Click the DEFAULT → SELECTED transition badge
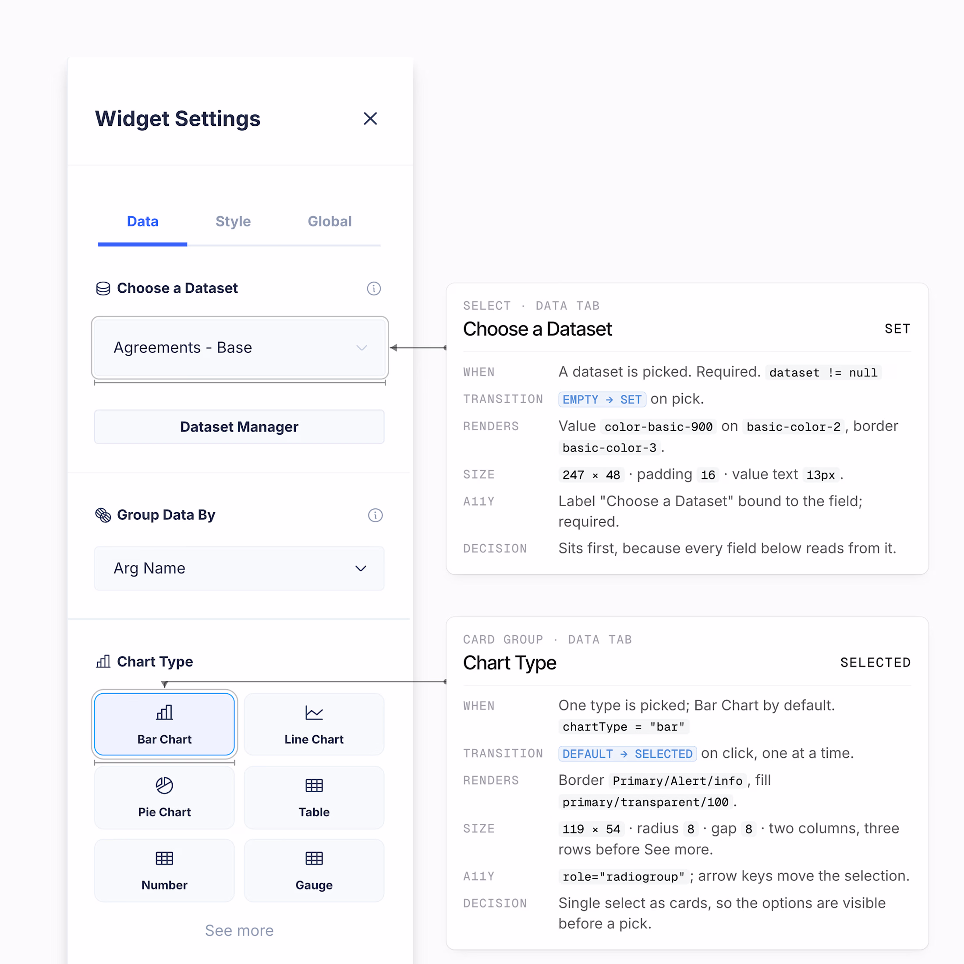The image size is (964, 964). tap(628, 754)
